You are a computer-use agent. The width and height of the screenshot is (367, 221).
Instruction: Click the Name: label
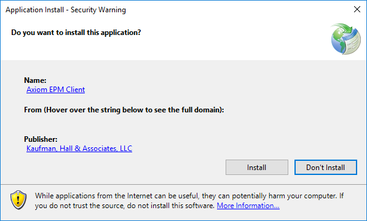coord(35,80)
